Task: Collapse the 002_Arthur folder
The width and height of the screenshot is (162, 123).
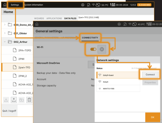Action: (x=5, y=42)
